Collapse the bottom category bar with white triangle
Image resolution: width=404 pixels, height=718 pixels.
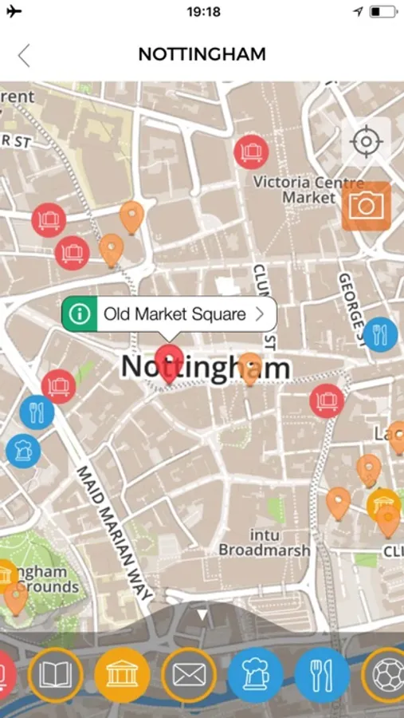(202, 614)
